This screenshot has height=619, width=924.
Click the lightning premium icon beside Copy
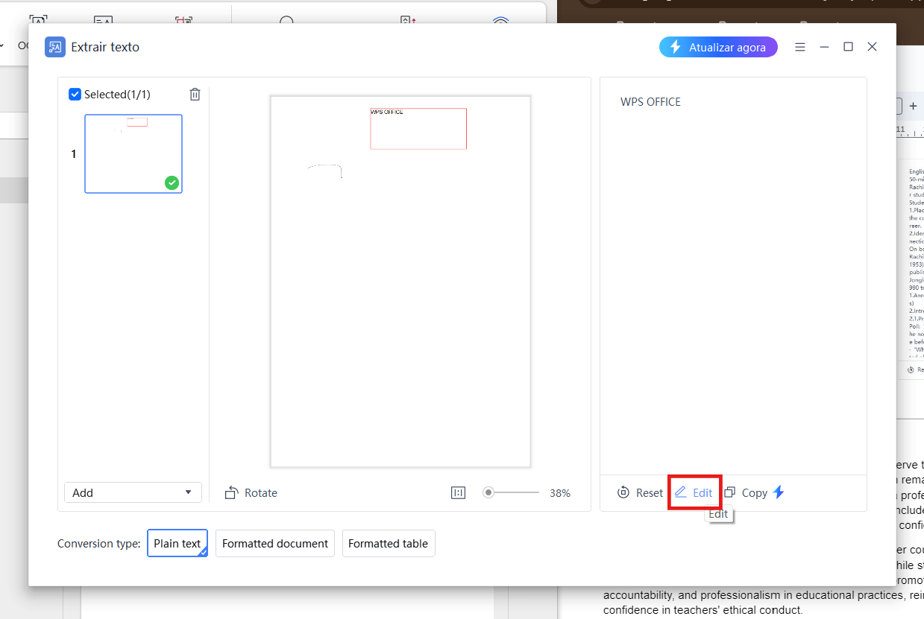779,492
